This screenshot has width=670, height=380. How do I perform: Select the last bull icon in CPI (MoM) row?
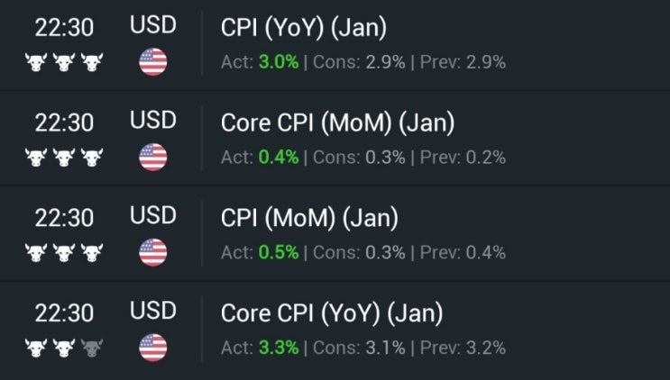(92, 252)
